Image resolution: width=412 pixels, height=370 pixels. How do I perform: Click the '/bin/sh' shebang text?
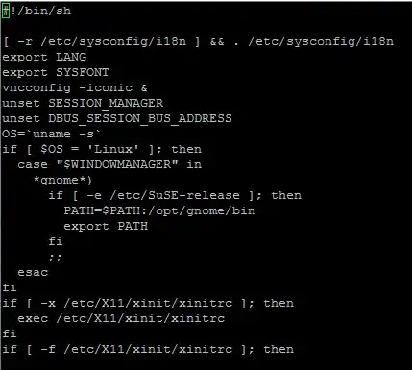(x=44, y=12)
